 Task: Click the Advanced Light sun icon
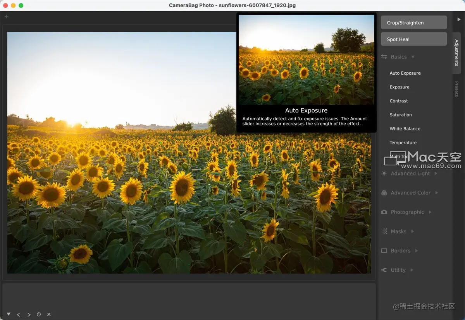click(384, 174)
